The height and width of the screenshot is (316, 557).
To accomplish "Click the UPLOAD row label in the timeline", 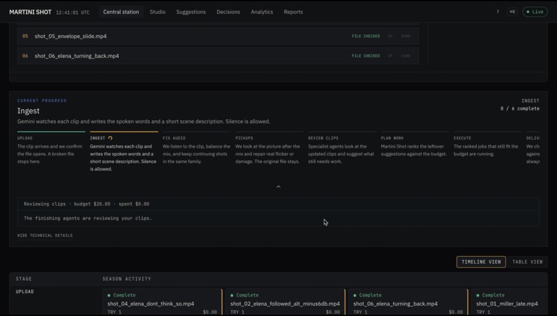I will 24,292.
